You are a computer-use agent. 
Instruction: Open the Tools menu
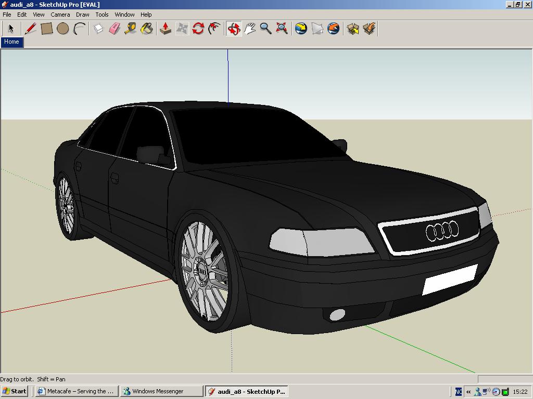(101, 15)
